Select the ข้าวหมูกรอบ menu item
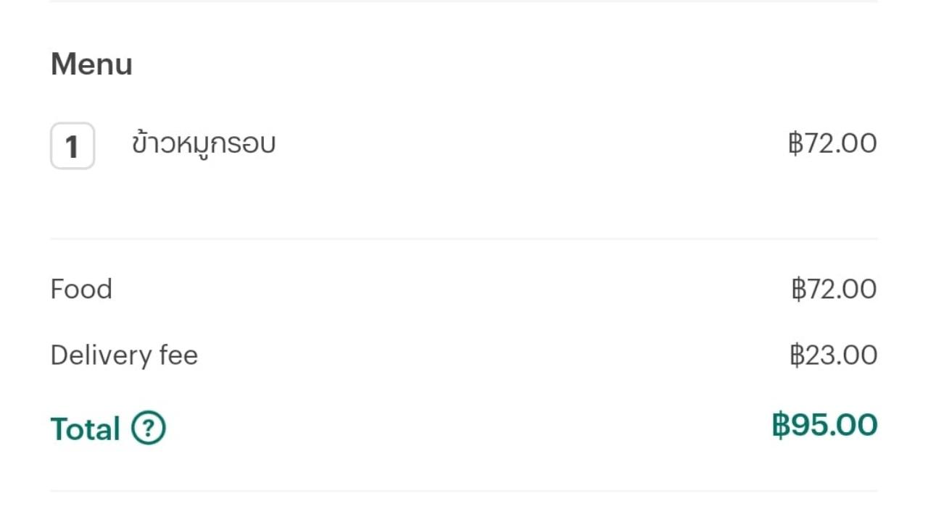The width and height of the screenshot is (928, 506). click(x=204, y=143)
